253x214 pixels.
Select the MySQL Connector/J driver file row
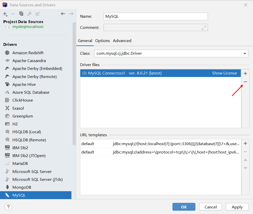[161, 73]
